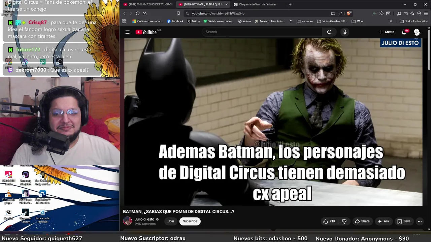Reload the page in the browser
This screenshot has width=431, height=242.
point(138,13)
